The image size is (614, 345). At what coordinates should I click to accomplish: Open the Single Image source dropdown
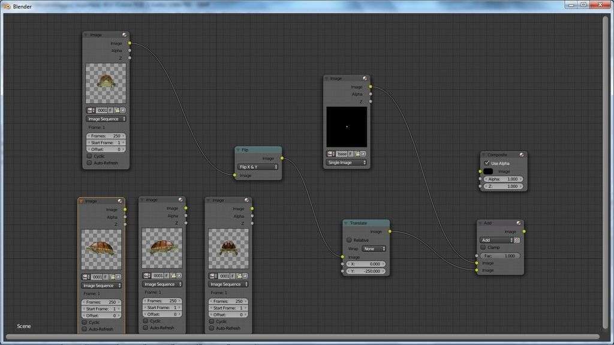[x=347, y=163]
